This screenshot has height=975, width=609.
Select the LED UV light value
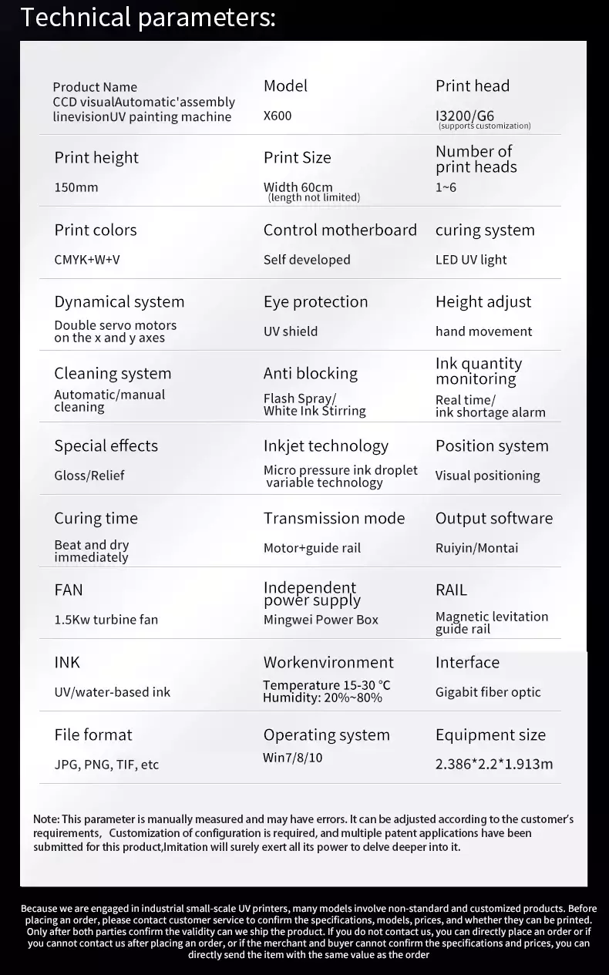pos(471,260)
